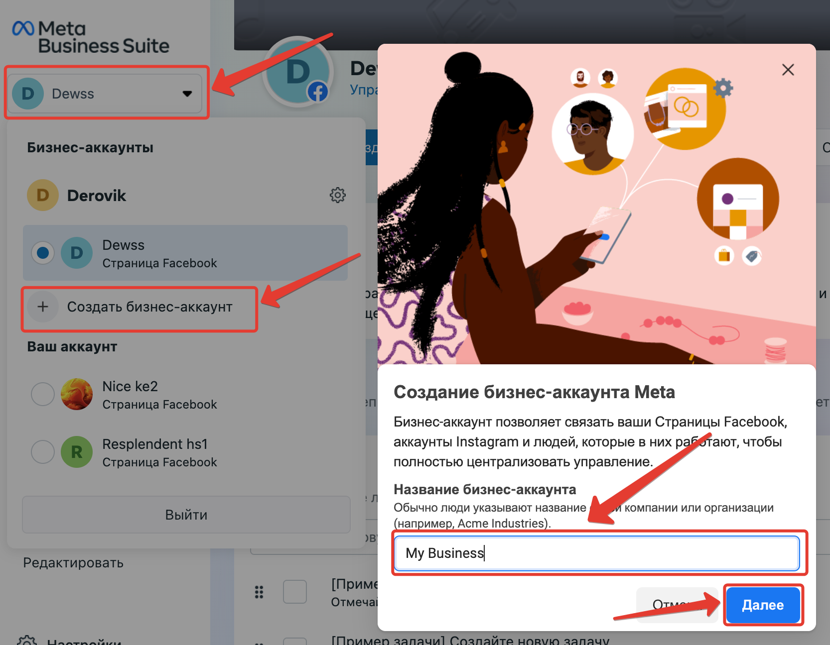Open the Редактировать item in the sidebar
The height and width of the screenshot is (645, 830).
73,563
